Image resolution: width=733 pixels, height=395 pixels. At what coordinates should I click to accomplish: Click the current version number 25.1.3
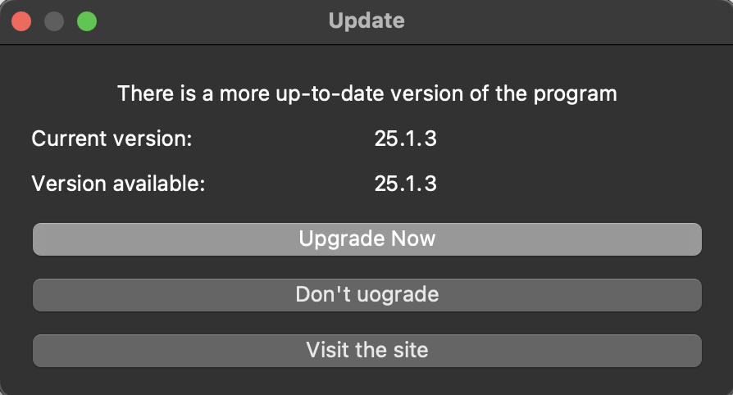405,138
